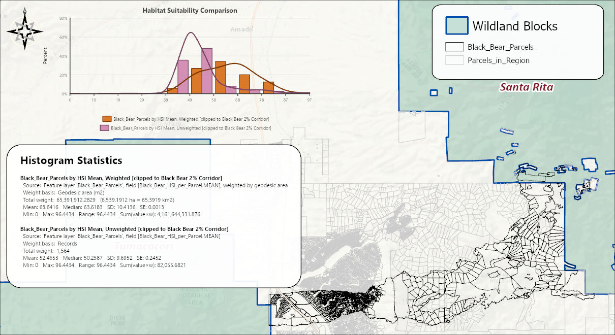
Task: Click the 40% y-axis tick label
Action: [64, 56]
